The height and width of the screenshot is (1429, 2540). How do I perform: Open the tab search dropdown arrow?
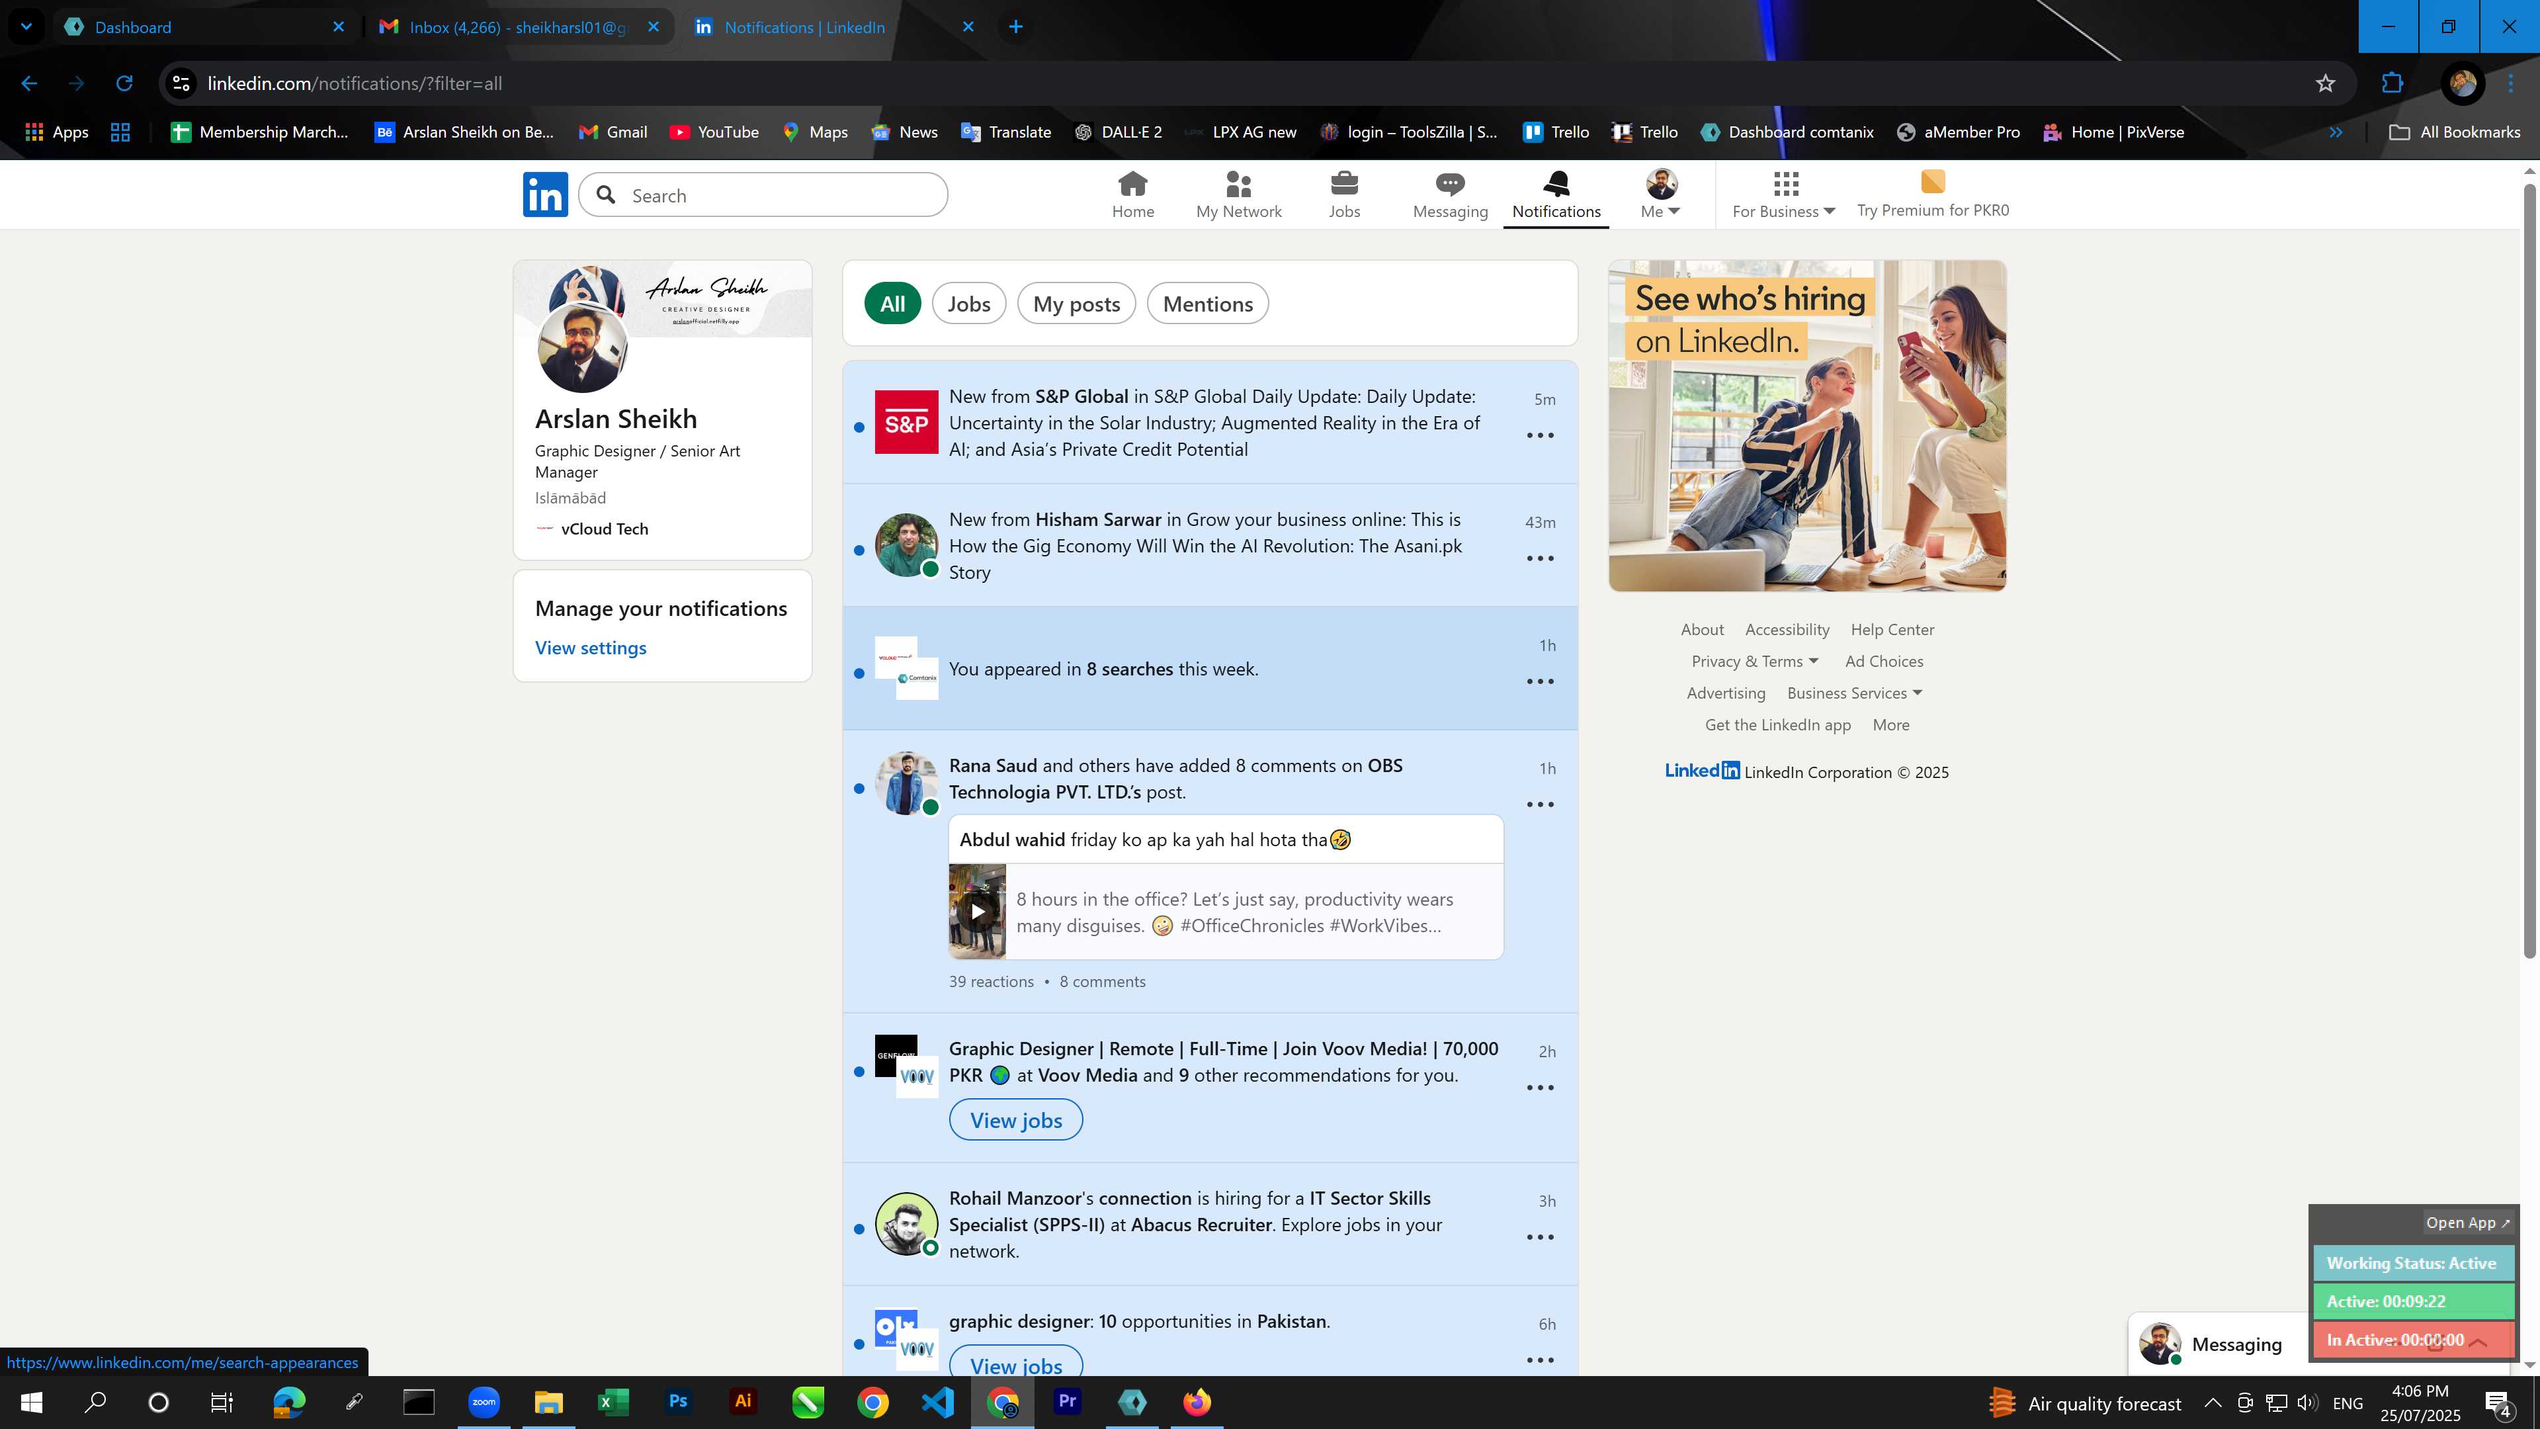26,26
